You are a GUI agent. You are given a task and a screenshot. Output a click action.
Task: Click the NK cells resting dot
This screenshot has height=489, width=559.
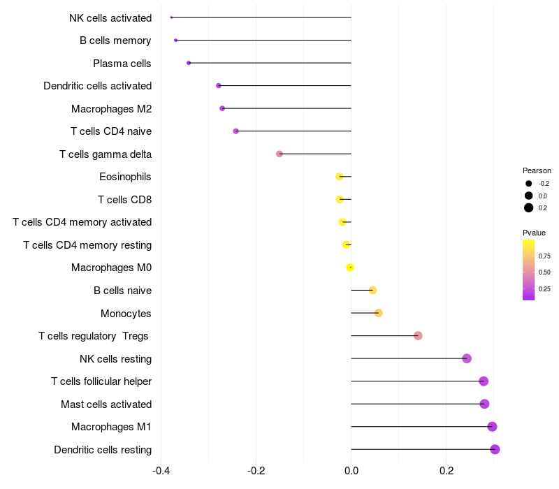pos(467,358)
